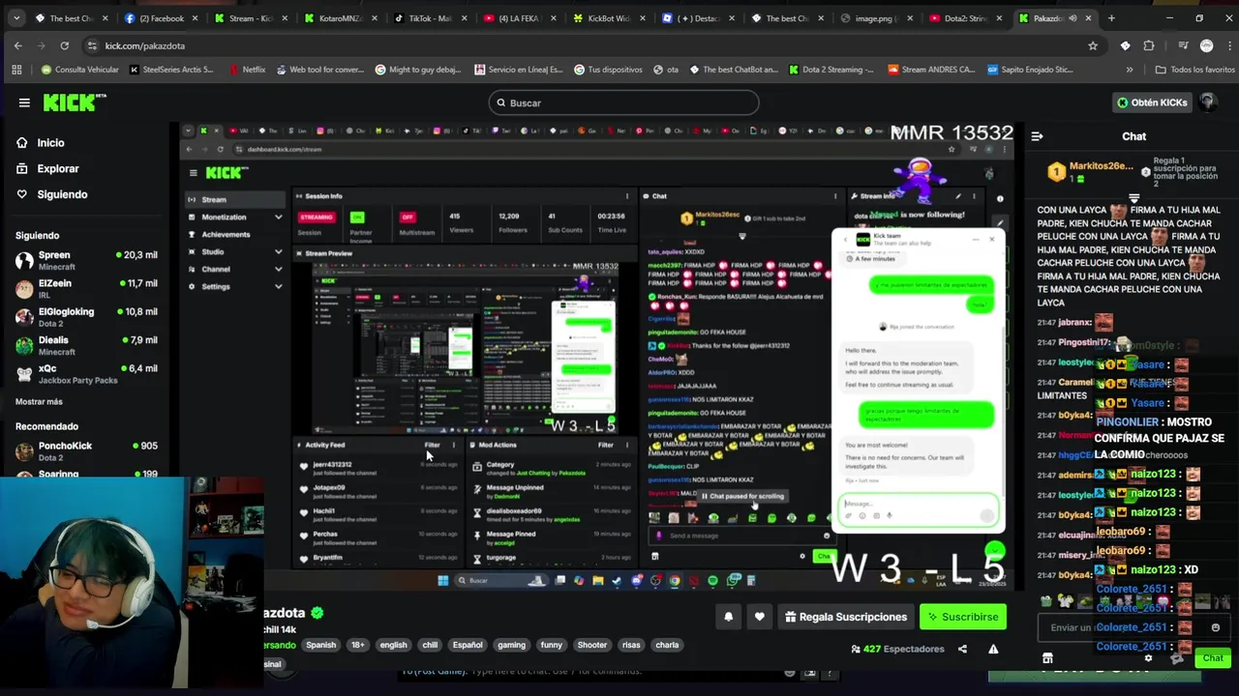Viewport: 1239px width, 696px height.
Task: Collapse the chat panel using its header arrow icon
Action: click(x=1037, y=136)
